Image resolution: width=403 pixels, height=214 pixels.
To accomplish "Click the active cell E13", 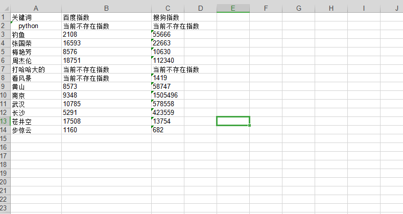I will (233, 121).
